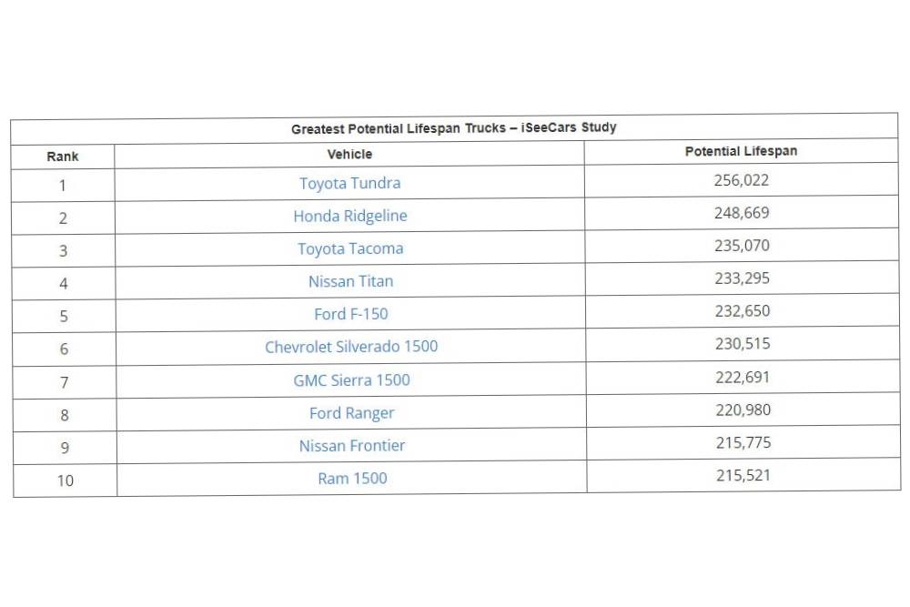This screenshot has width=910, height=607.
Task: Click the GMC Sierra 1500 link
Action: click(351, 379)
